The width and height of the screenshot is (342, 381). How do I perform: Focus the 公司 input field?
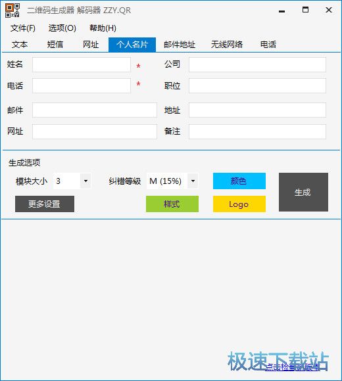[x=257, y=64]
